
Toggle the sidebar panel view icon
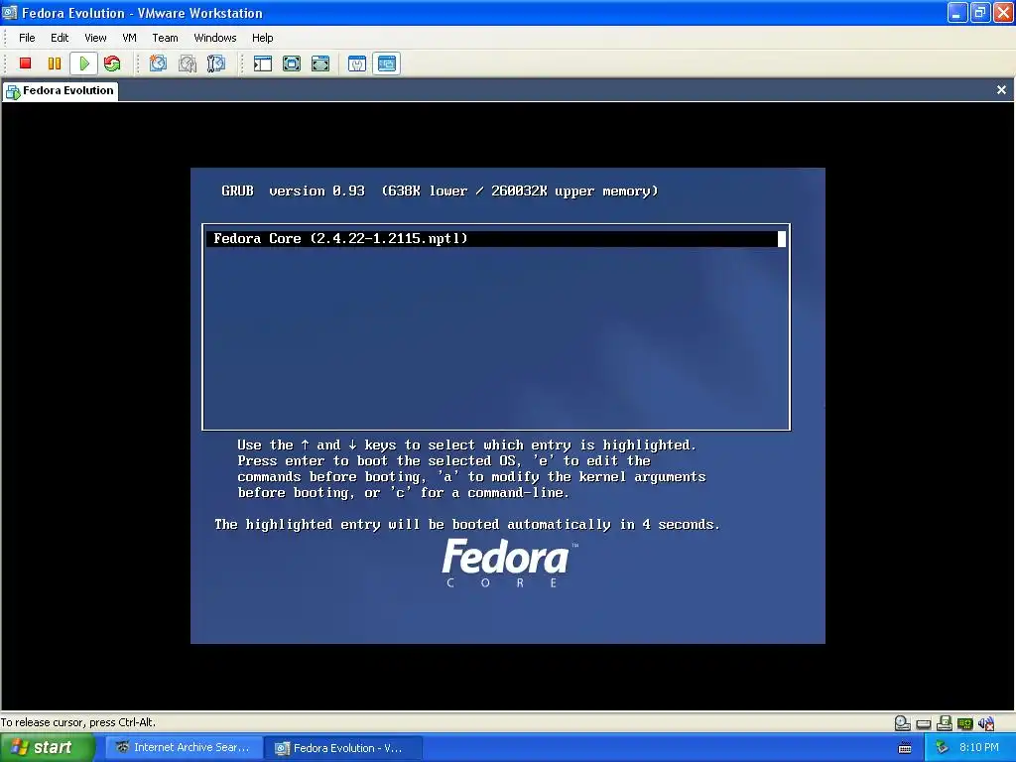coord(263,63)
